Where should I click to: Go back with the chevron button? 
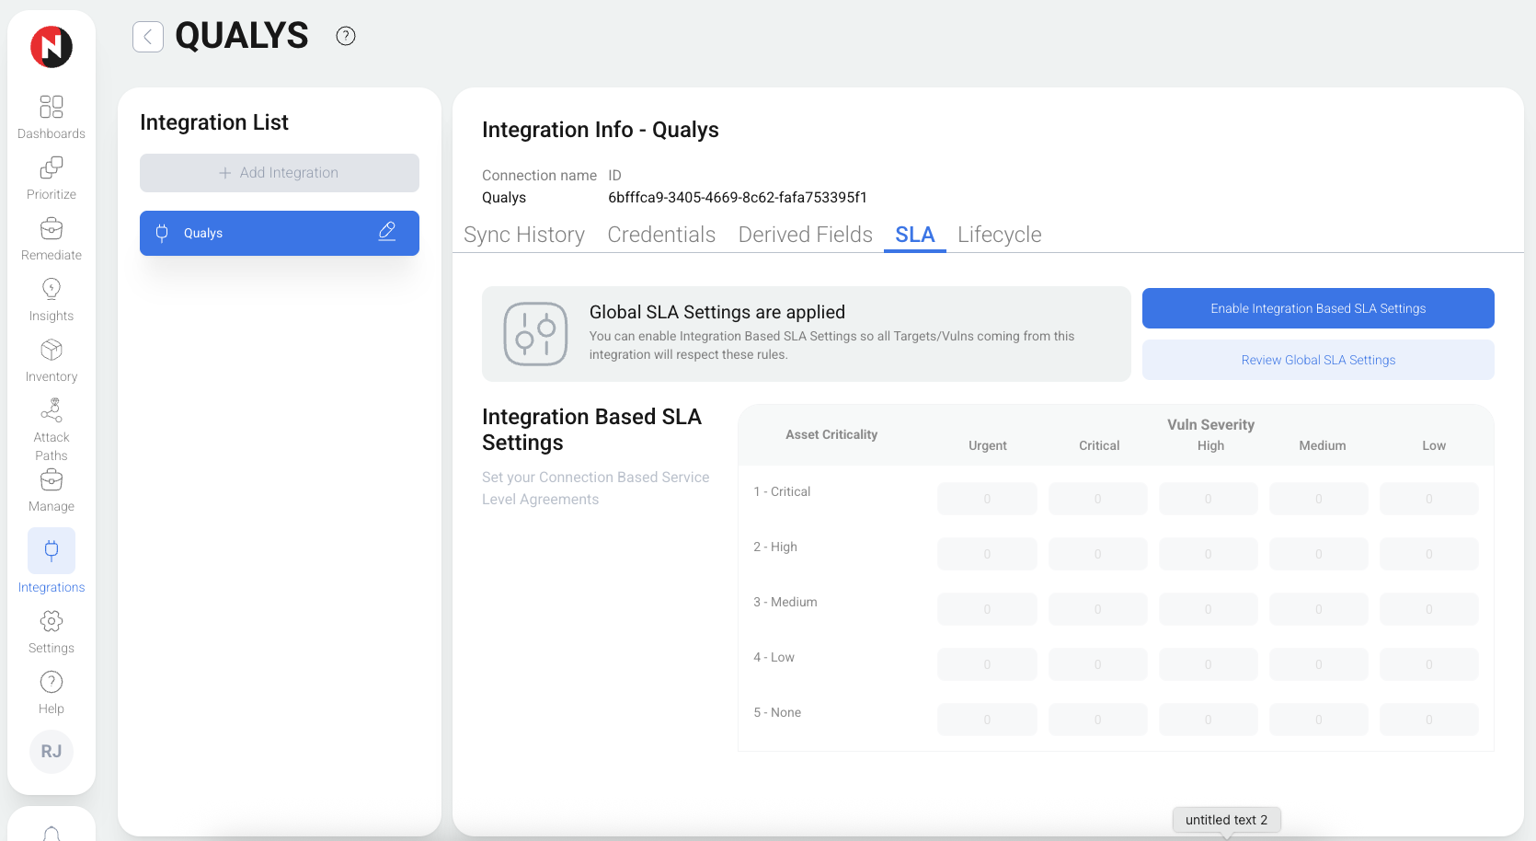[148, 37]
